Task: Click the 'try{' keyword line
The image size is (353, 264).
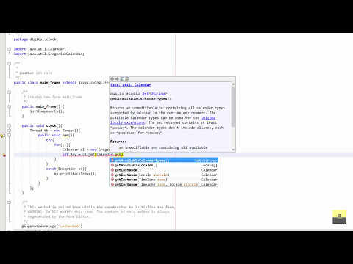Action: (50, 140)
